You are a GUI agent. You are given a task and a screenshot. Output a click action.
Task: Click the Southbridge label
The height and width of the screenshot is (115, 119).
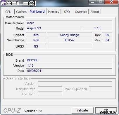(x=15, y=40)
